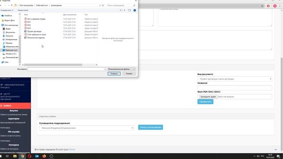This screenshot has width=283, height=159.
Task: Click the Почта link in the footer
Action: tap(72, 150)
